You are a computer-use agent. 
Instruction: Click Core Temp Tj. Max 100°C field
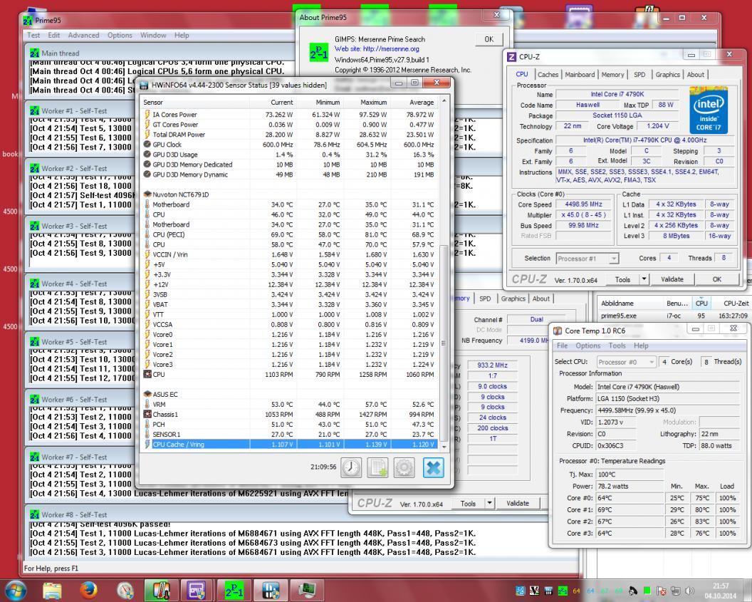[630, 474]
